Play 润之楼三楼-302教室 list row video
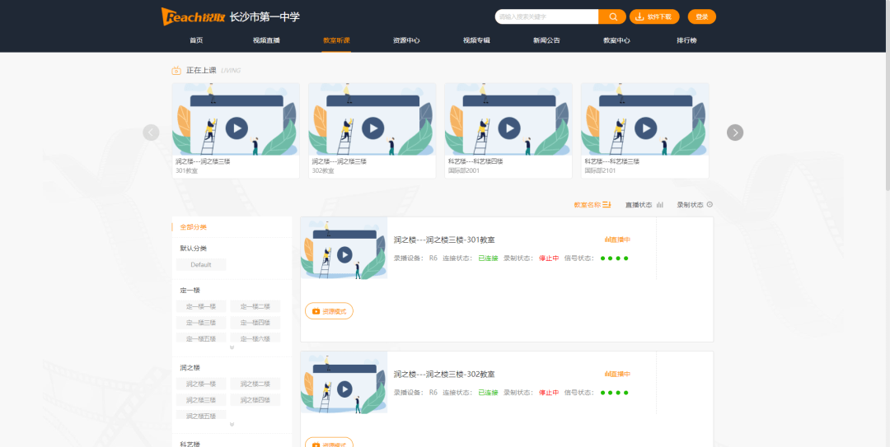Screen dimensions: 890x447 pyautogui.click(x=344, y=389)
